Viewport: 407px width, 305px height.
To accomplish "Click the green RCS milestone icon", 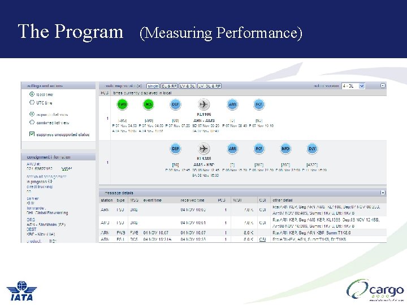I will click(x=149, y=104).
